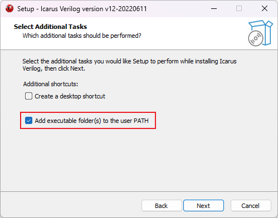
Task: Click 'Add executable folder(s) to the user PATH' label
Action: pos(91,121)
